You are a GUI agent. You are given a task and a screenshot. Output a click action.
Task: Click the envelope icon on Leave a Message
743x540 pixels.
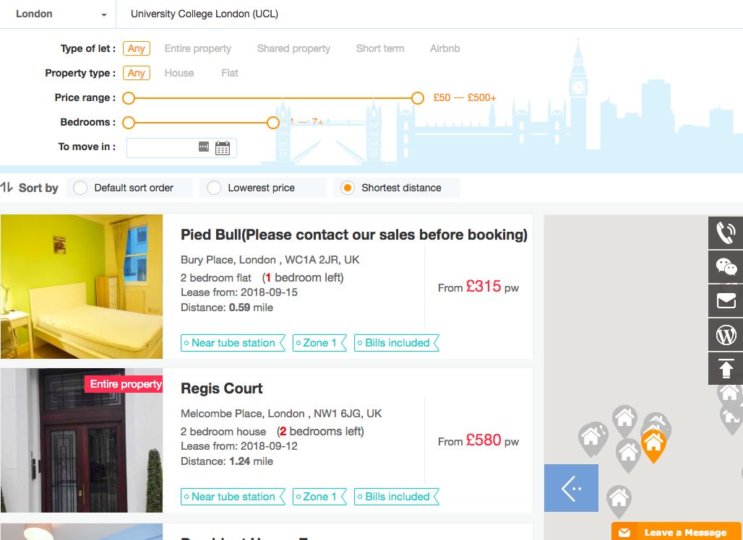pos(624,533)
